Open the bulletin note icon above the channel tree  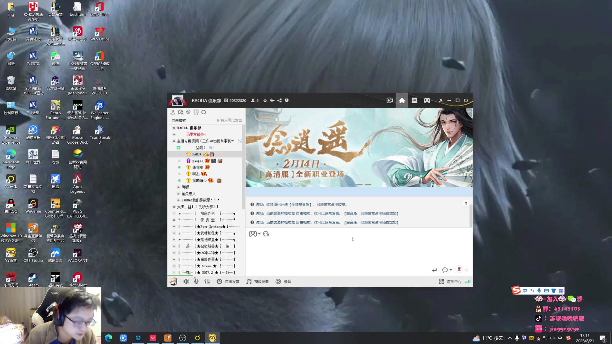[x=196, y=112]
